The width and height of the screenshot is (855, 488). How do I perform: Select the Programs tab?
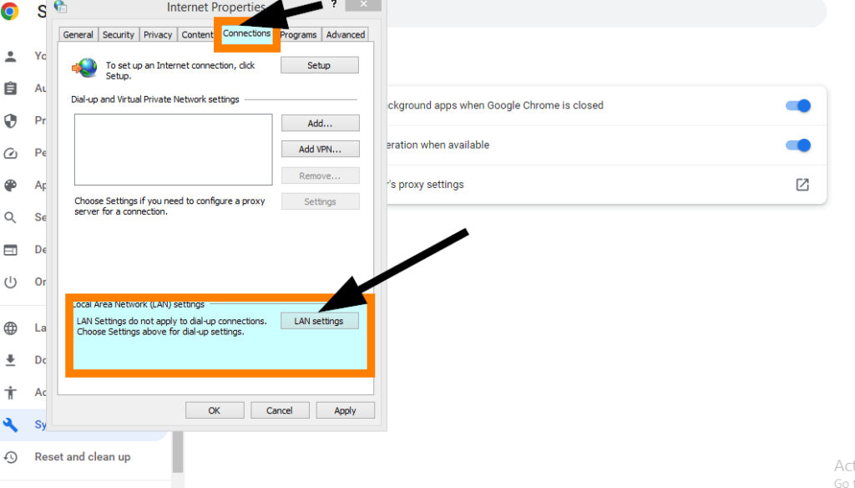(x=298, y=34)
